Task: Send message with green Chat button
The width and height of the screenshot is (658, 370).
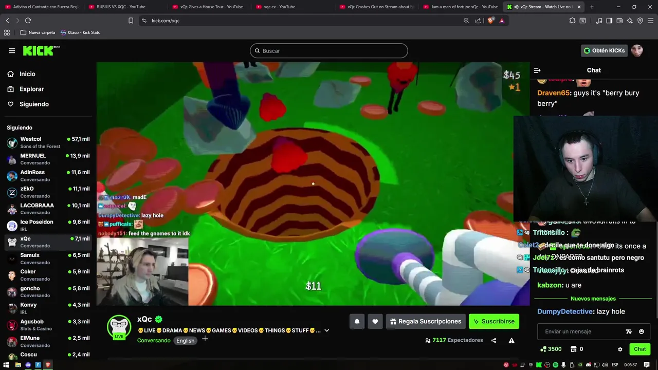Action: [x=640, y=349]
